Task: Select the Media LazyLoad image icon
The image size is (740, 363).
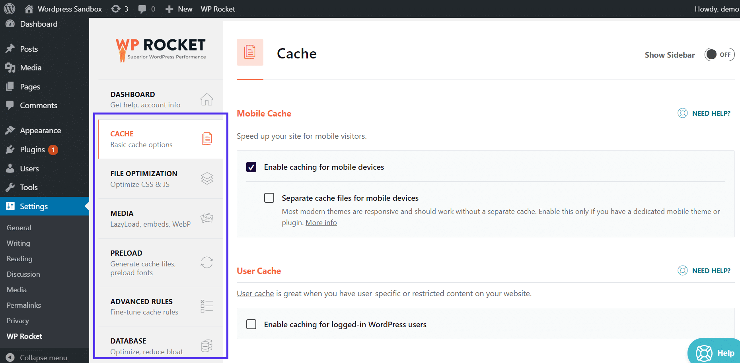Action: coord(207,218)
